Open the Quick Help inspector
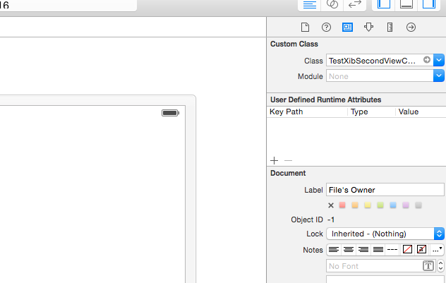This screenshot has height=283, width=446. (x=326, y=28)
